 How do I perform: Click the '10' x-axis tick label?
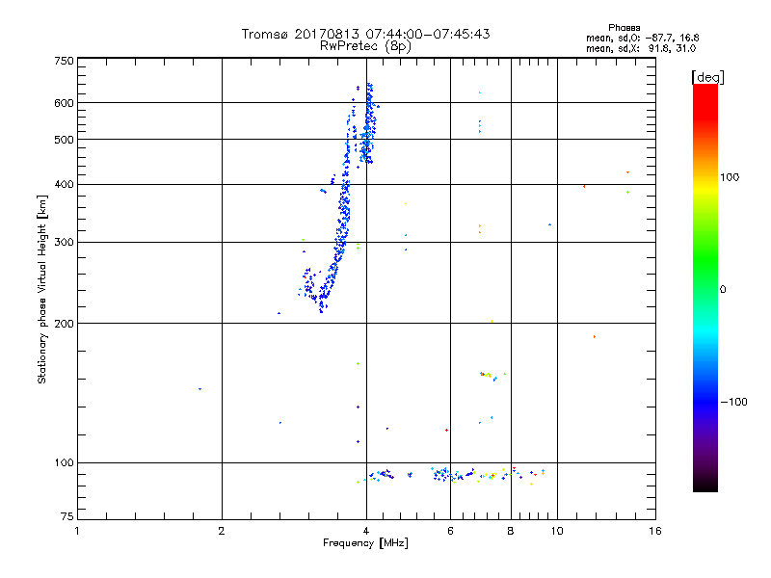(x=557, y=531)
